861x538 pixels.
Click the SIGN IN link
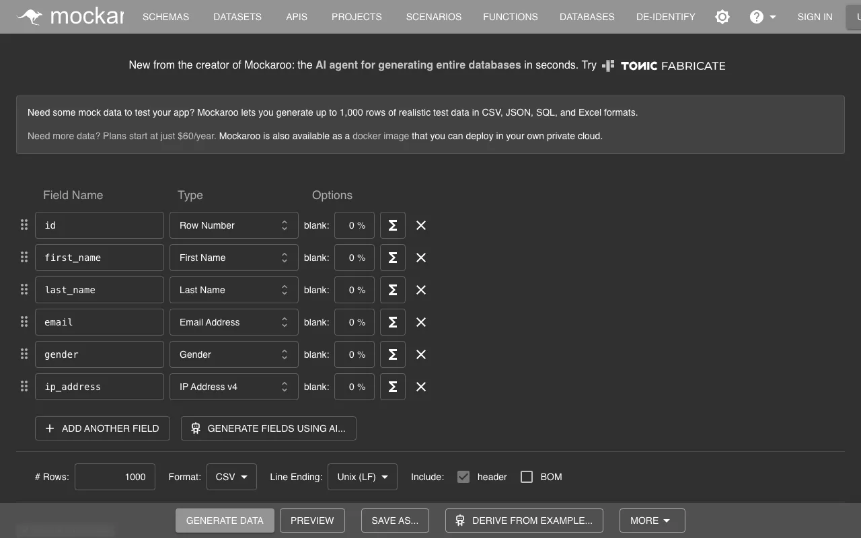815,17
